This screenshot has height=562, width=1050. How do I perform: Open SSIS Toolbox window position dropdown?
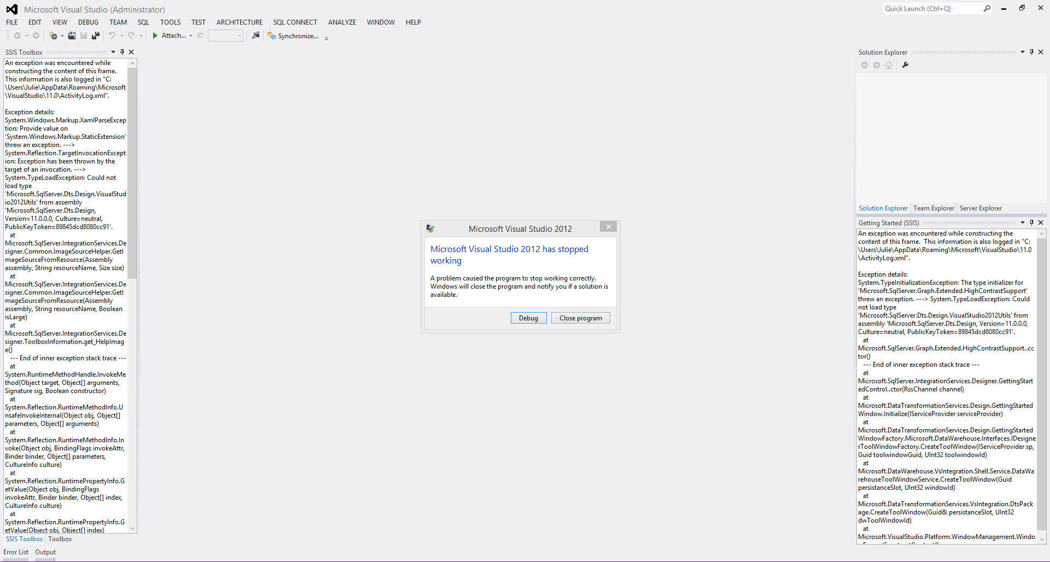pyautogui.click(x=113, y=52)
